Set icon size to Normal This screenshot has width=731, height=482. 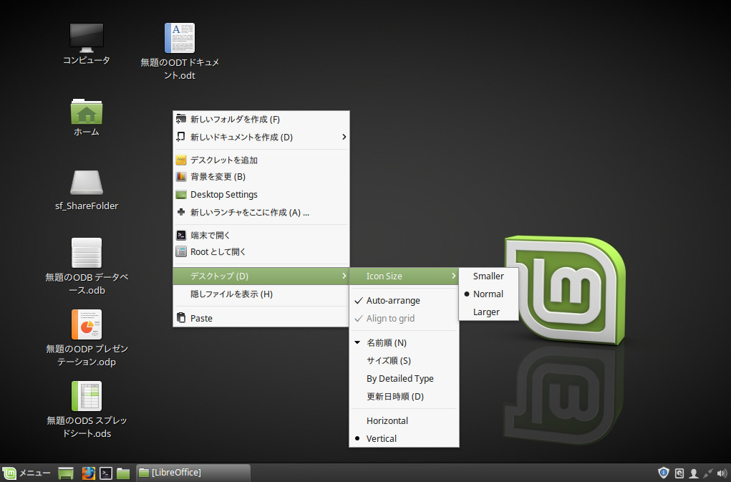pyautogui.click(x=488, y=294)
